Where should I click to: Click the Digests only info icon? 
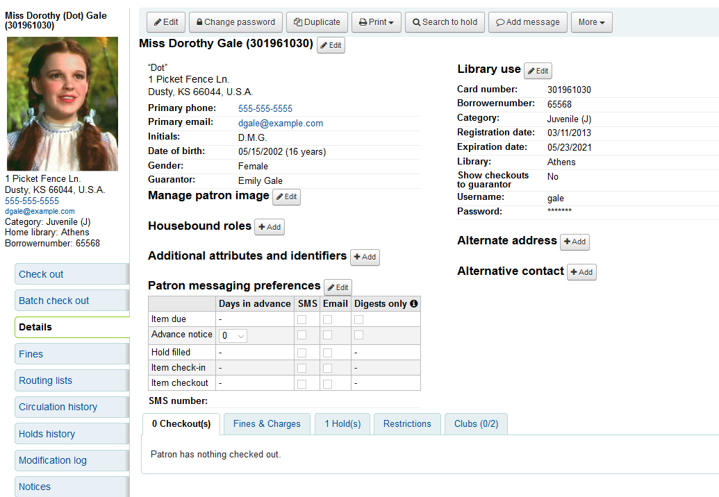tap(414, 304)
